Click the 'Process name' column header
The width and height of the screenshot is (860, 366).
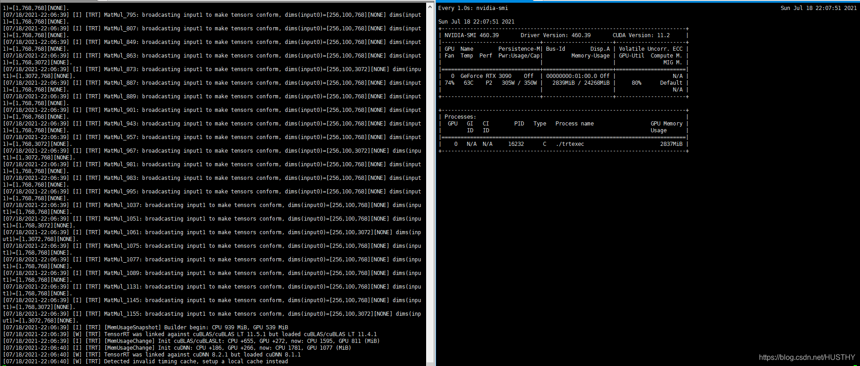coord(574,124)
